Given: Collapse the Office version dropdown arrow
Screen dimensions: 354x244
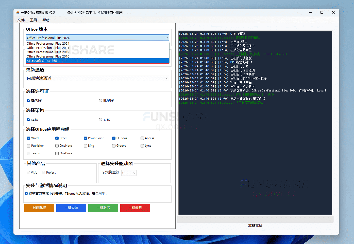Looking at the screenshot, I should pos(166,38).
